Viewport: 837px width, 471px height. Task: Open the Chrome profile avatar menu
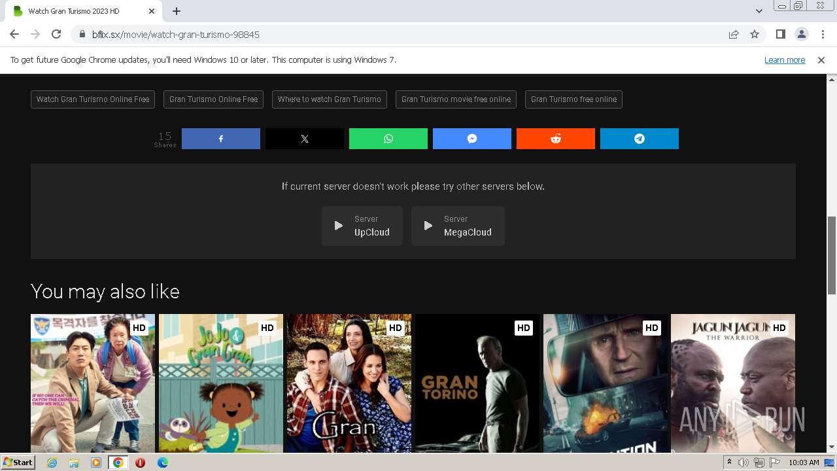point(801,34)
